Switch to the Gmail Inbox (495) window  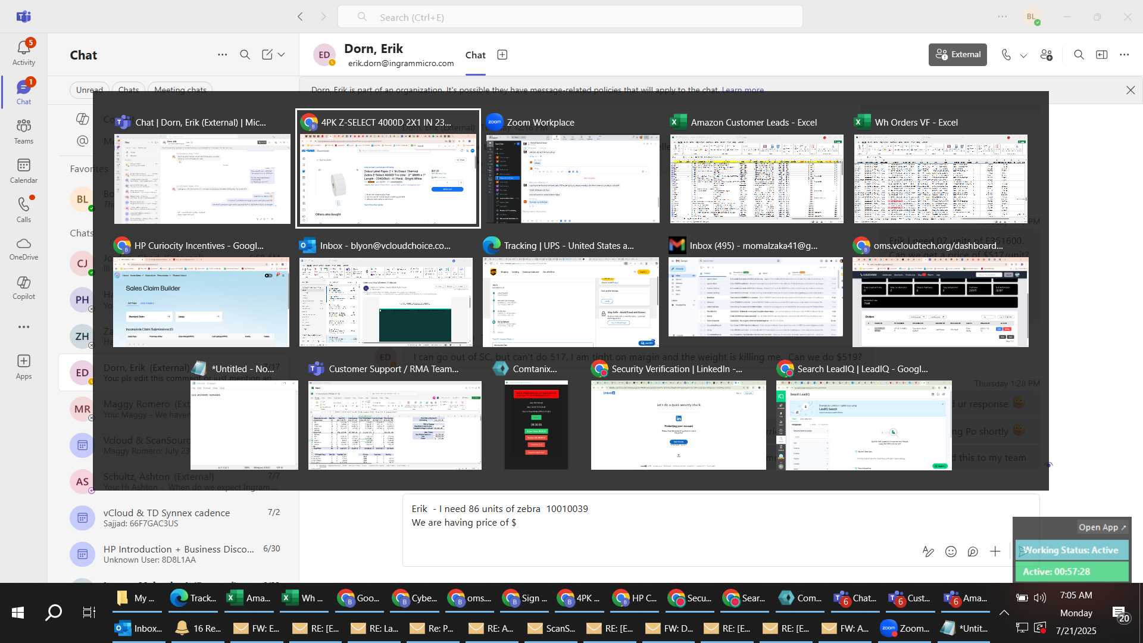755,293
